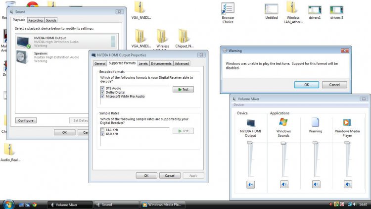Switch to Windows Media Player taskbar button

point(163,205)
